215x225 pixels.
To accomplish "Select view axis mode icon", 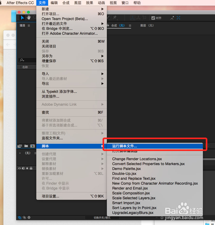I will point(144,18).
